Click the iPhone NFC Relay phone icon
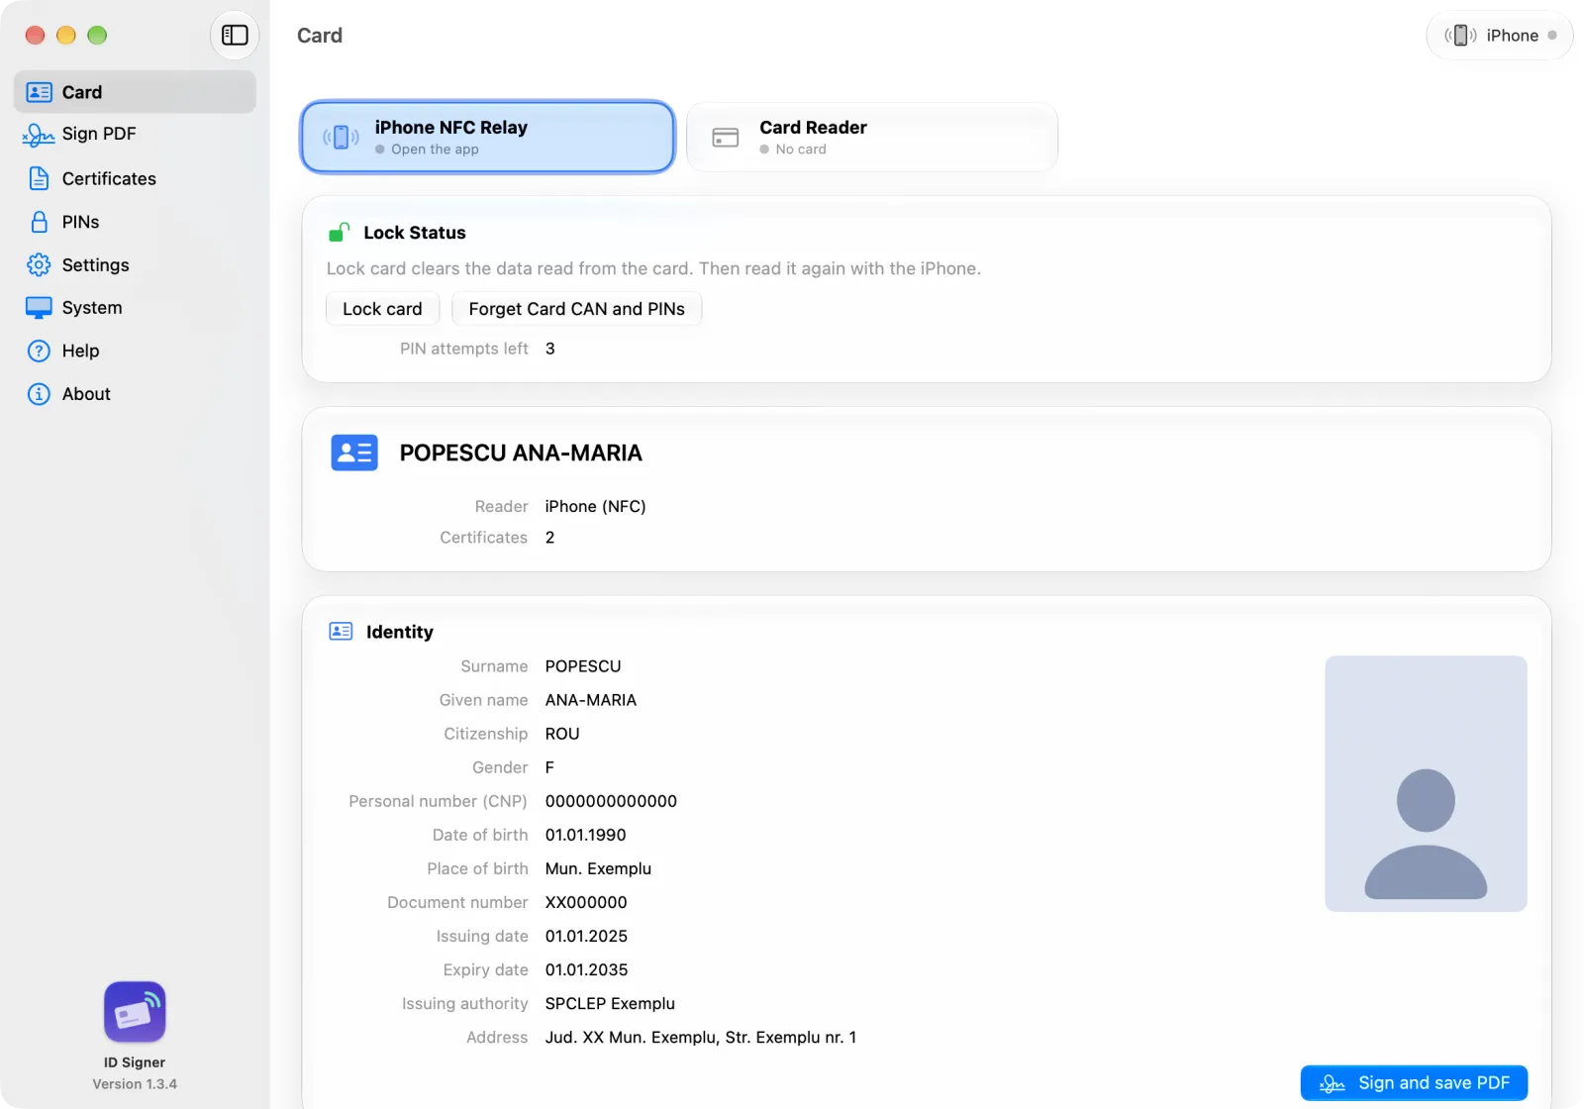Image resolution: width=1584 pixels, height=1109 pixels. tap(341, 137)
